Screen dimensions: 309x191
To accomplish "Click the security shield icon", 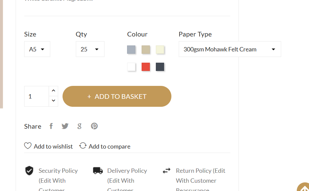I will pos(29,171).
